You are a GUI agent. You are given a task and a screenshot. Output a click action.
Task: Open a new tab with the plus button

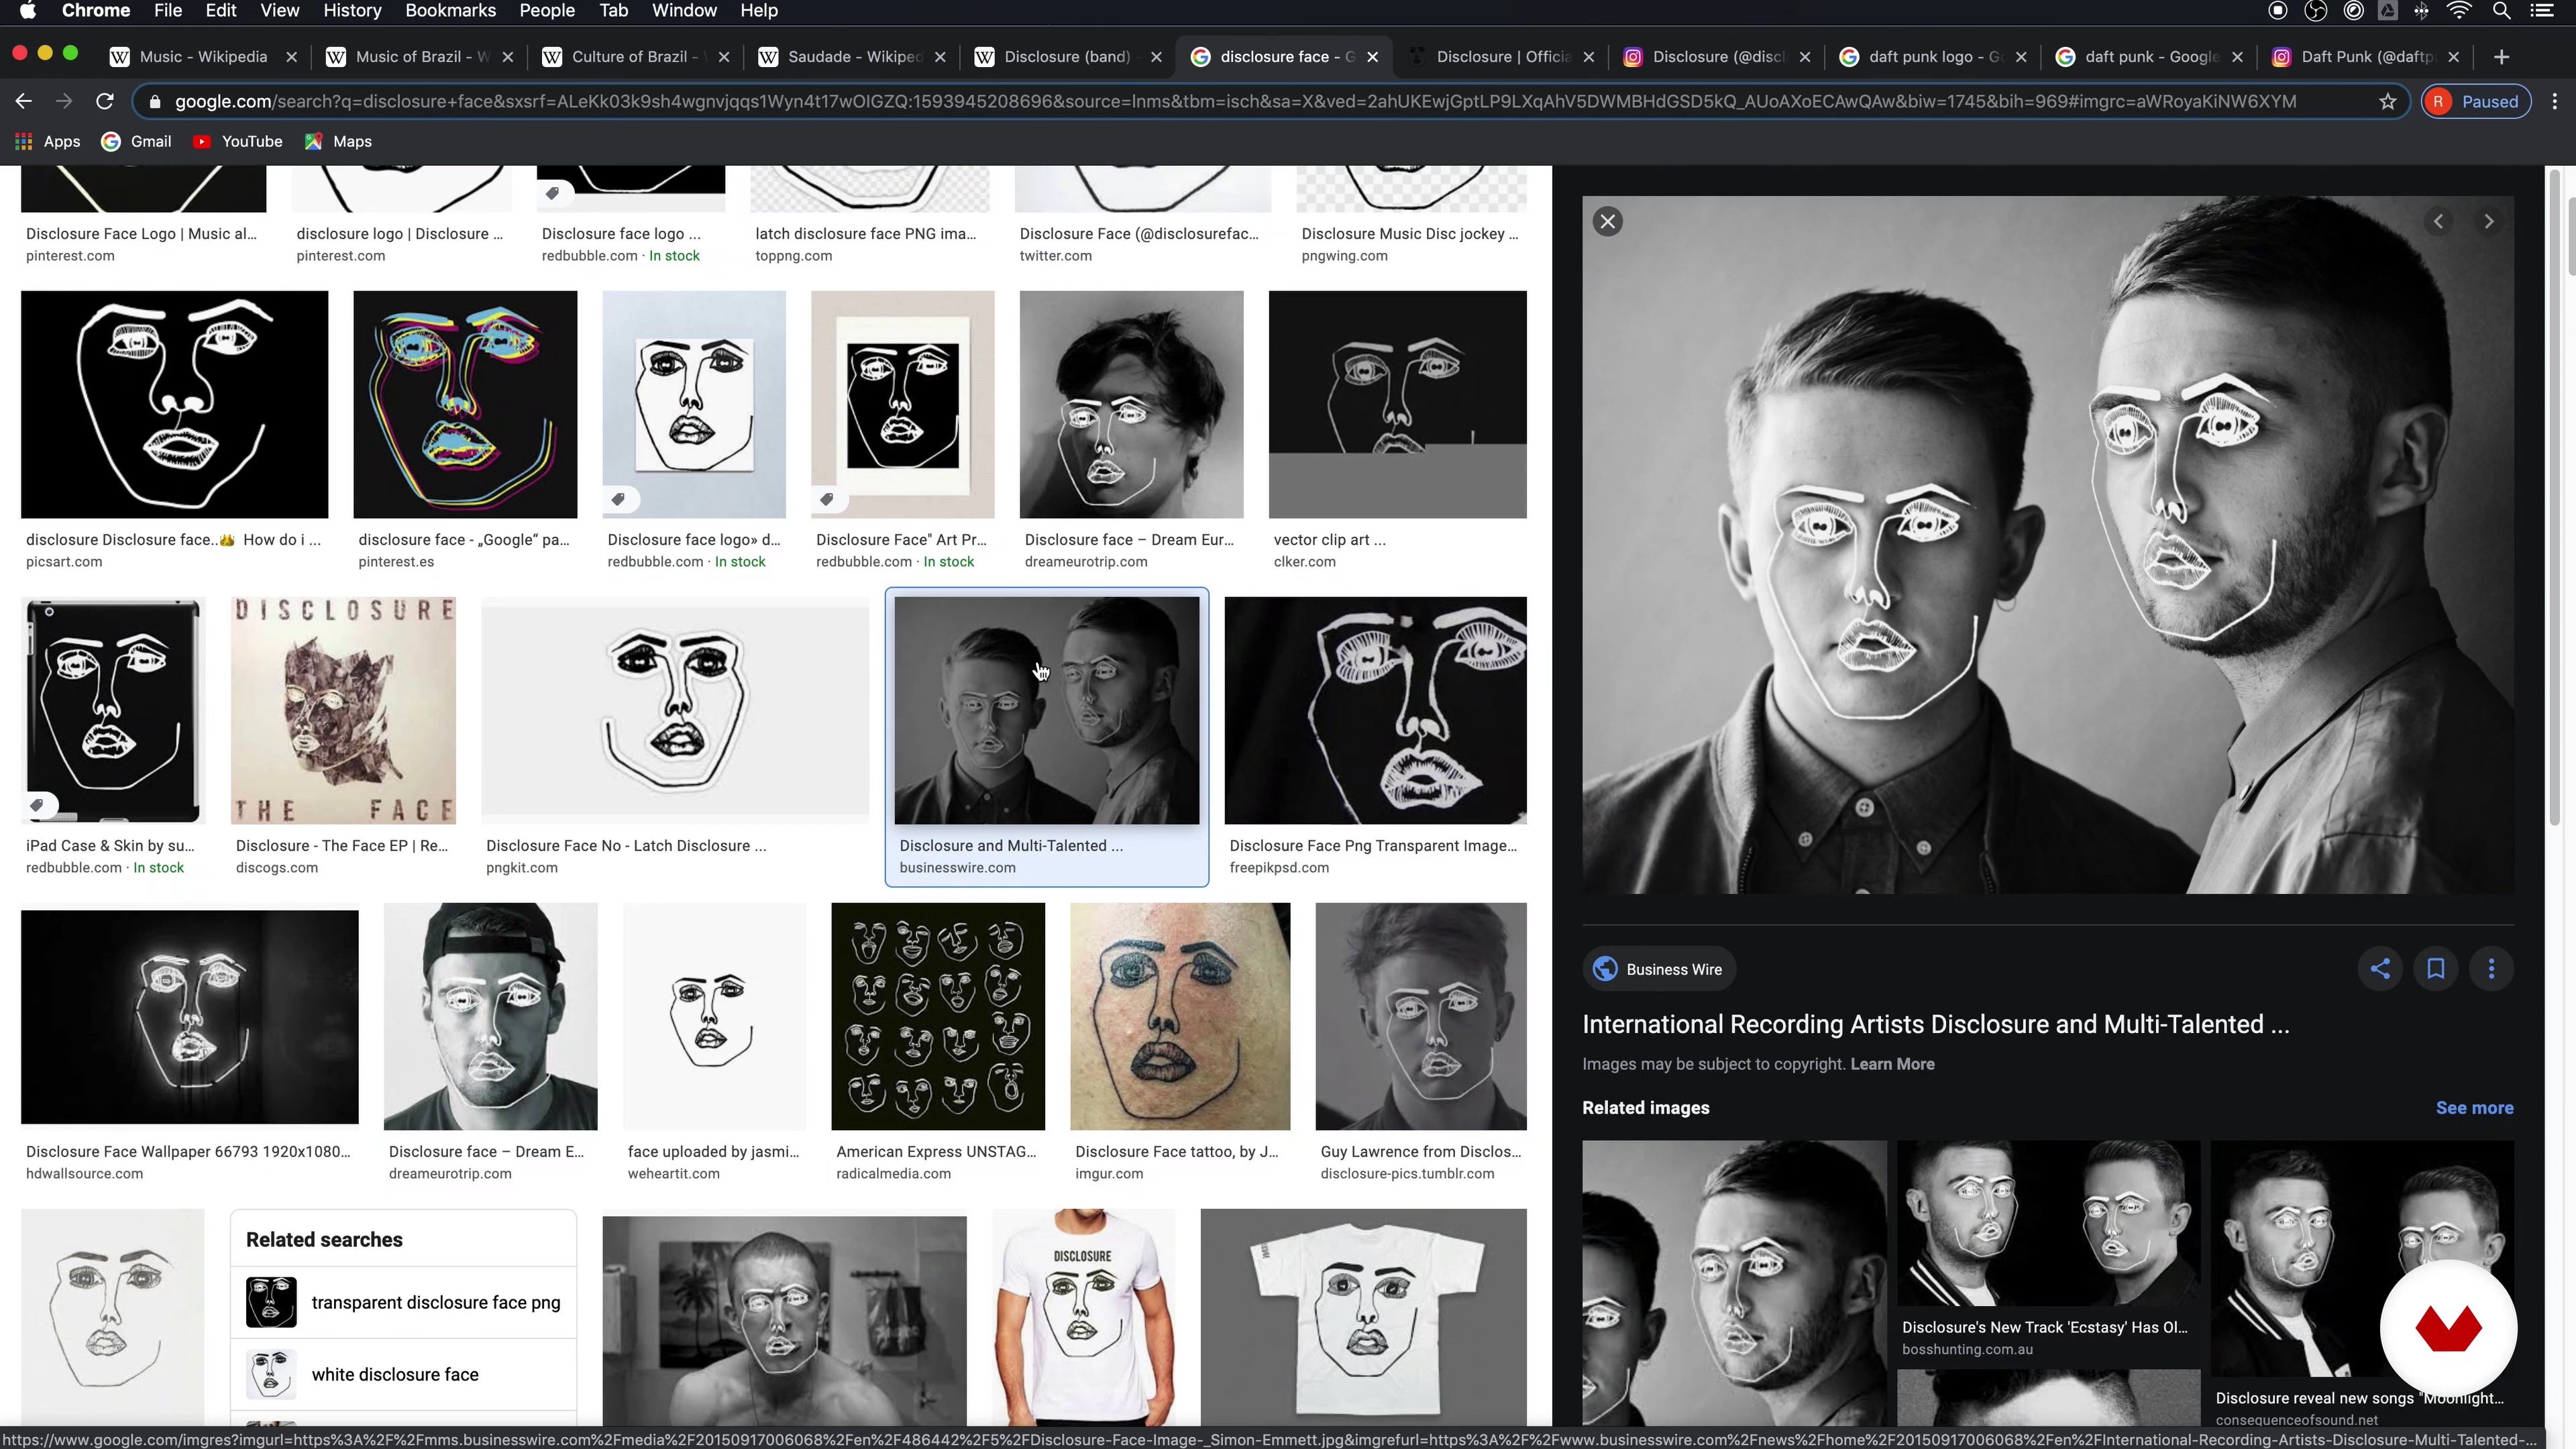tap(2501, 57)
